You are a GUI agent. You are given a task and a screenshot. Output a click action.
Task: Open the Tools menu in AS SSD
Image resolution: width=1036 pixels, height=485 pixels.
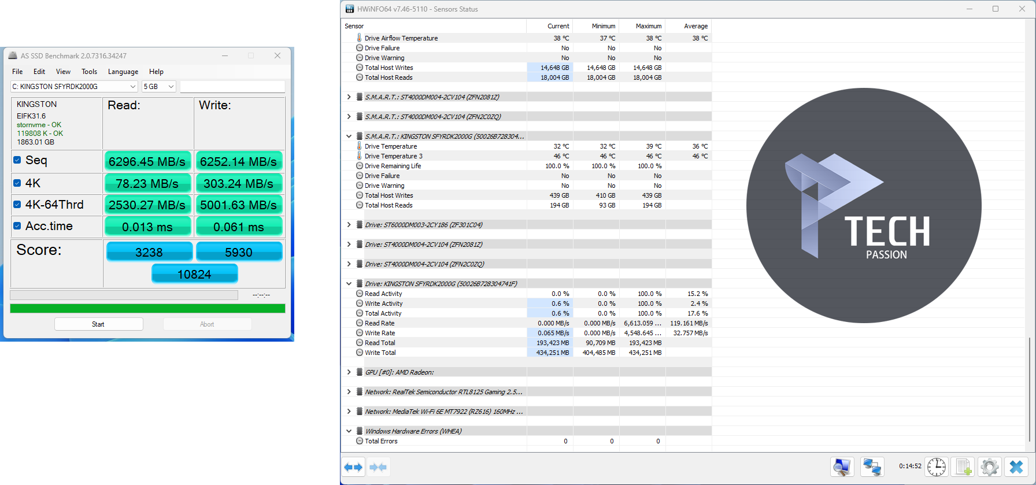89,72
